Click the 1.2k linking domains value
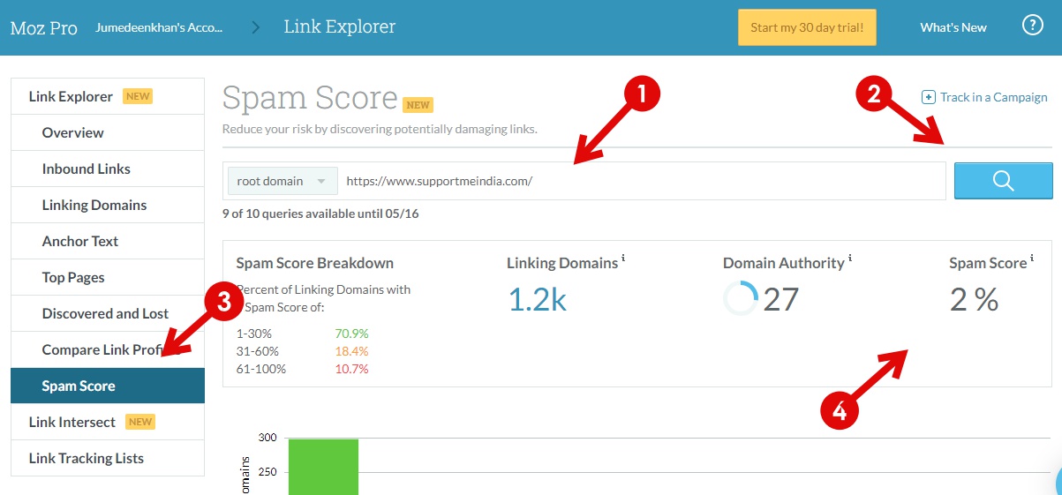The width and height of the screenshot is (1062, 495). (x=537, y=300)
